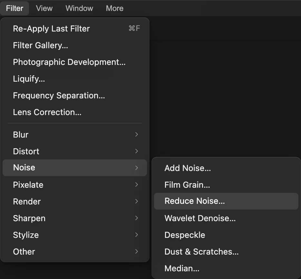Choose Dust & Scratches...

(226, 251)
